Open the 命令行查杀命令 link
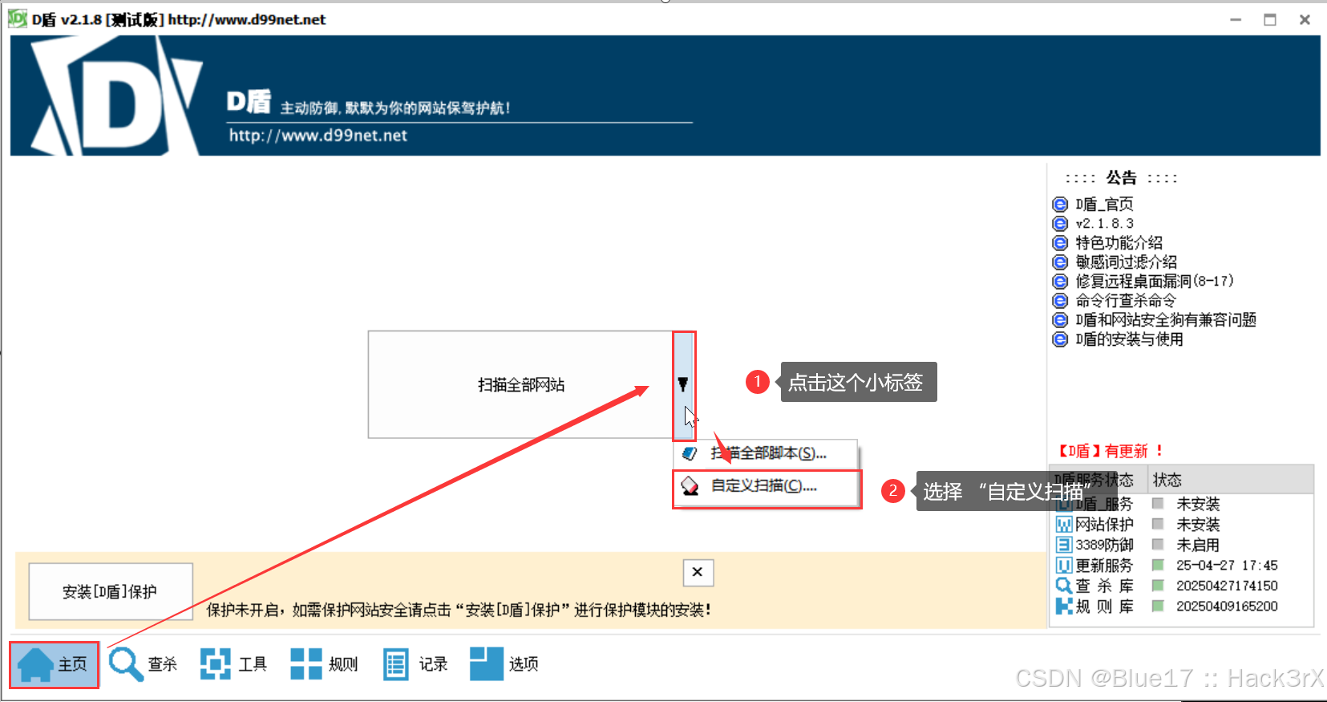Image resolution: width=1327 pixels, height=702 pixels. [1126, 301]
